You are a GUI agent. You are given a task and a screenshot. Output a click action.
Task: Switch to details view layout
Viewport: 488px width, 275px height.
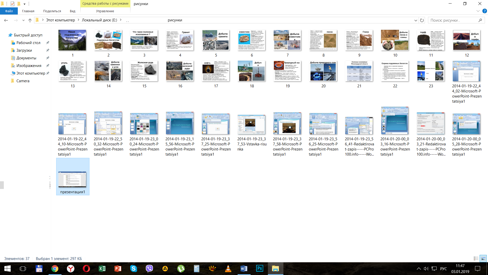tap(476, 258)
